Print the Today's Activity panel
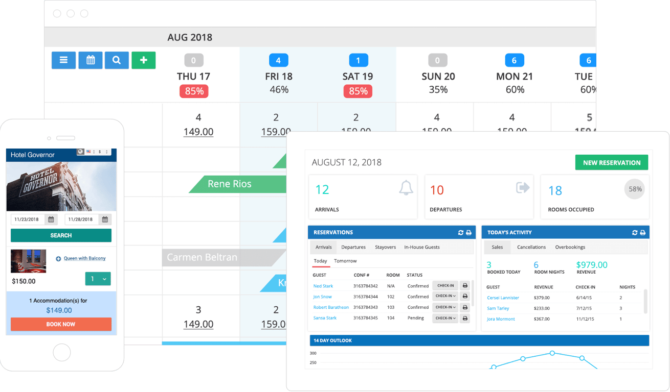 coord(643,233)
